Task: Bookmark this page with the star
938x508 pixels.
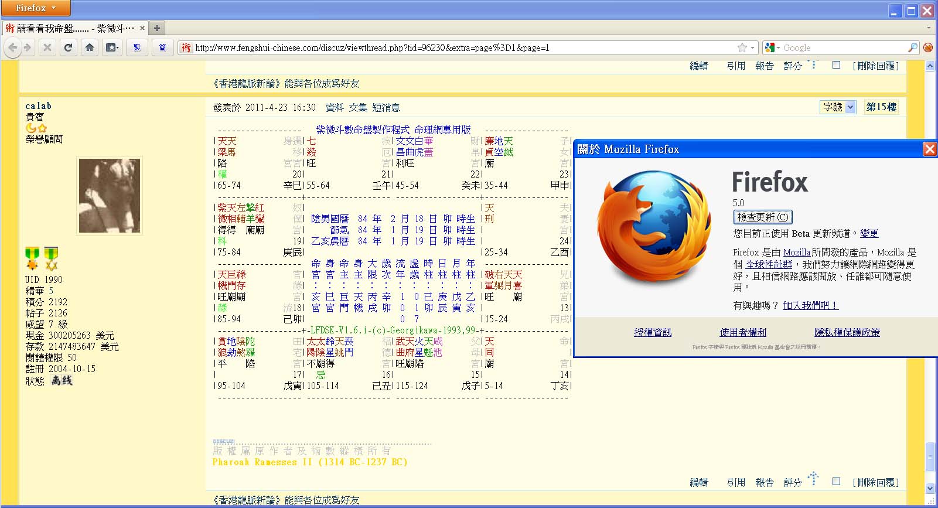Action: [742, 47]
